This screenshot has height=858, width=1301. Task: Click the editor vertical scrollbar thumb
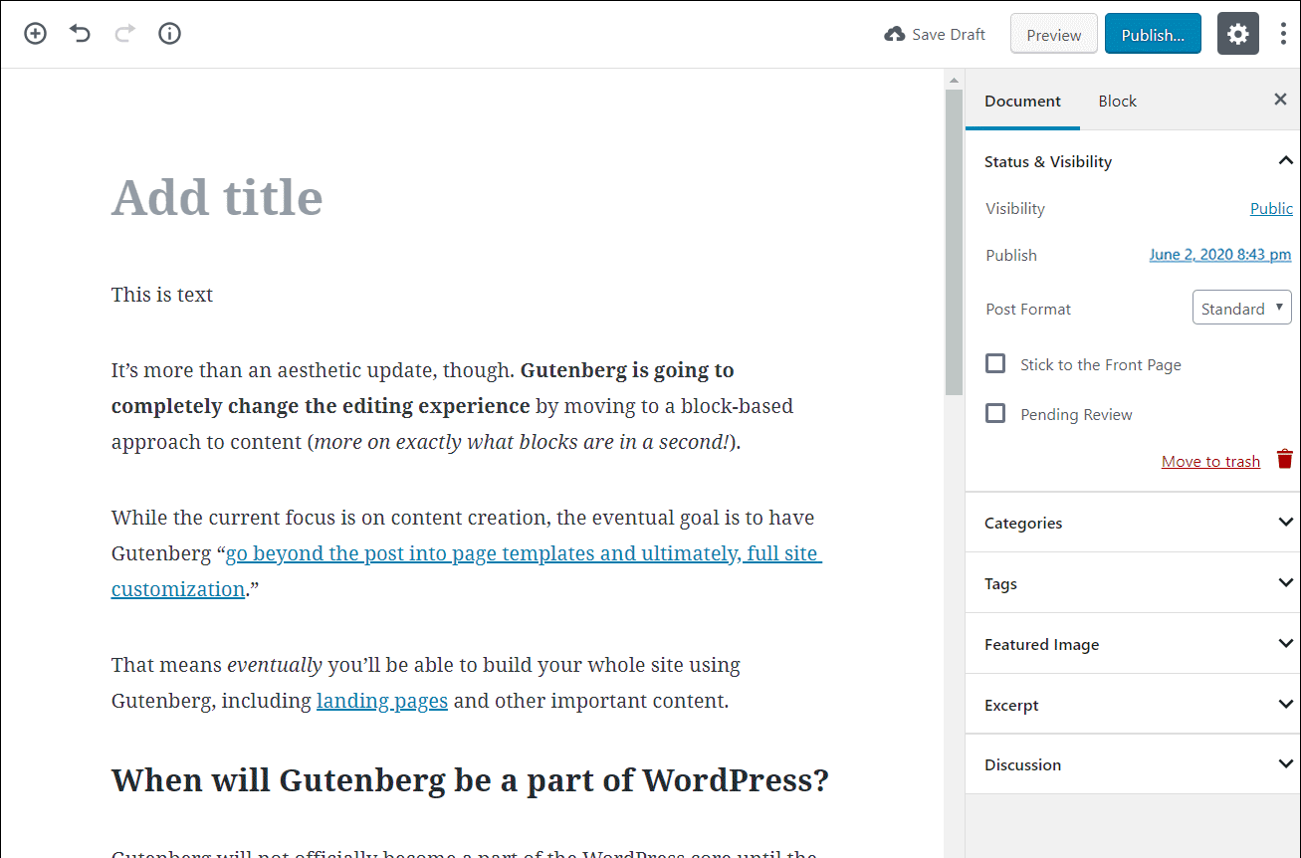tap(954, 242)
